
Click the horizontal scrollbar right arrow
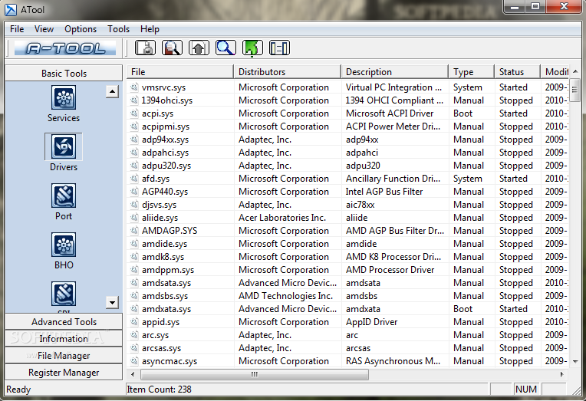click(x=561, y=374)
